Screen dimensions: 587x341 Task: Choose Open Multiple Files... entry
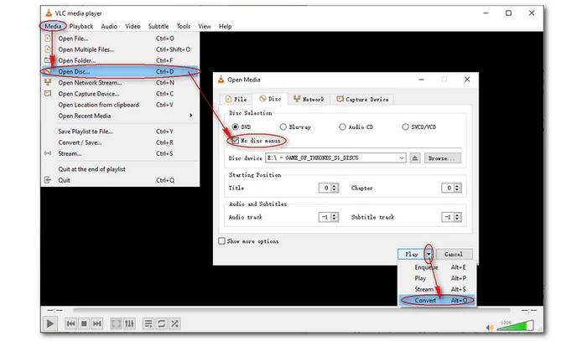pos(120,49)
